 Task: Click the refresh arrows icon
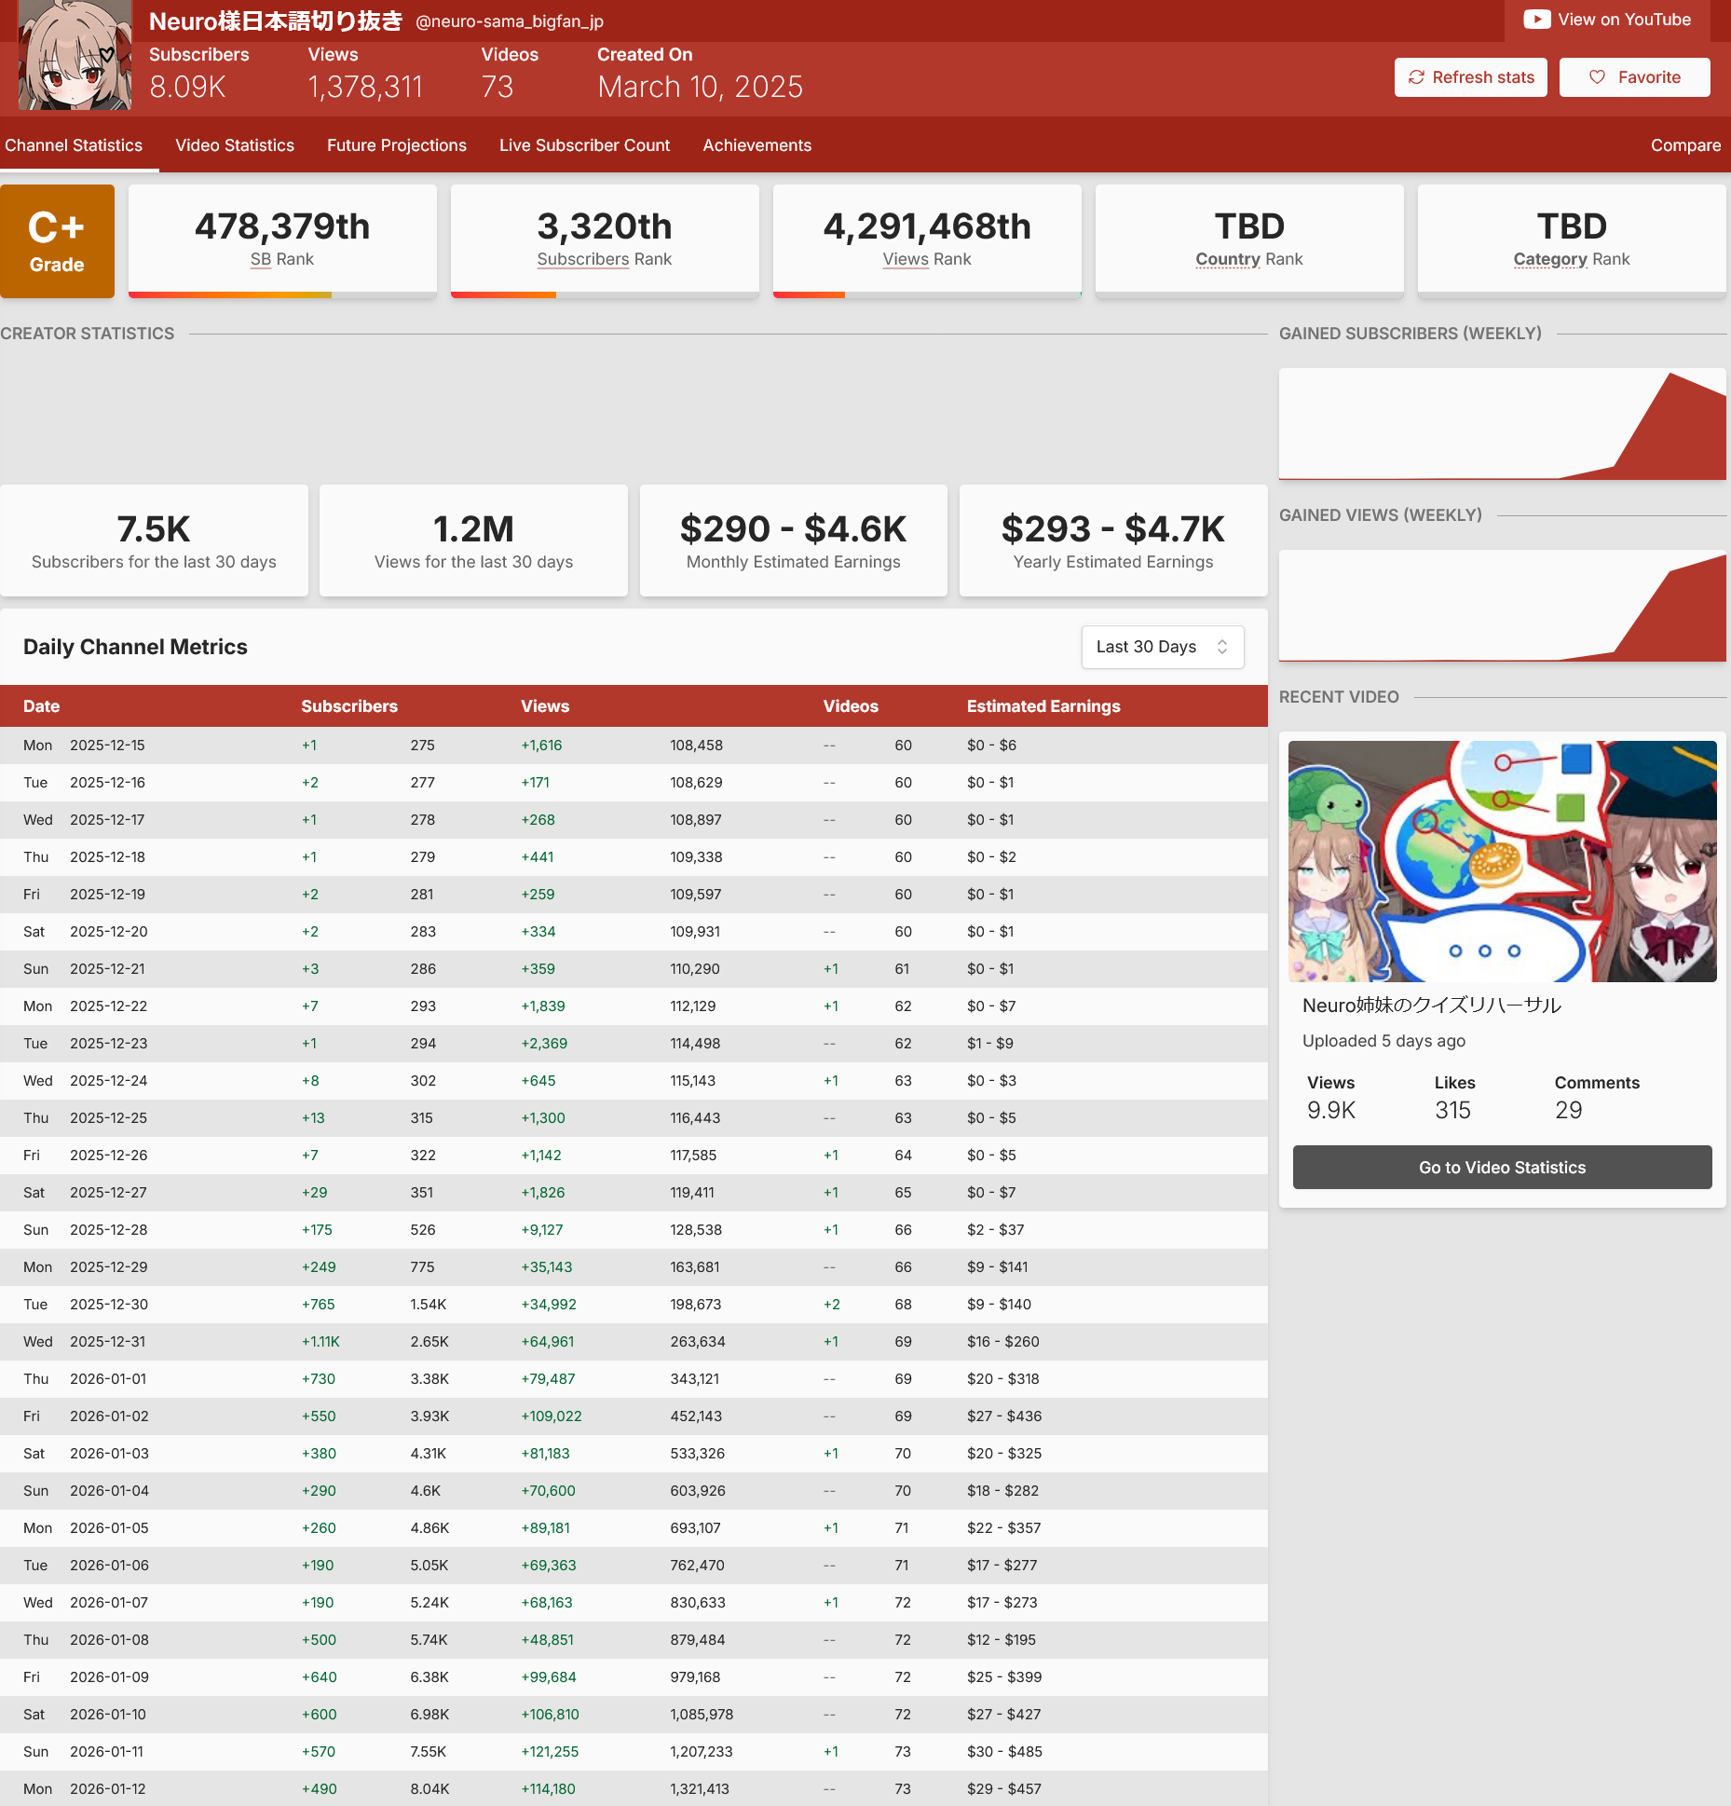[1416, 77]
